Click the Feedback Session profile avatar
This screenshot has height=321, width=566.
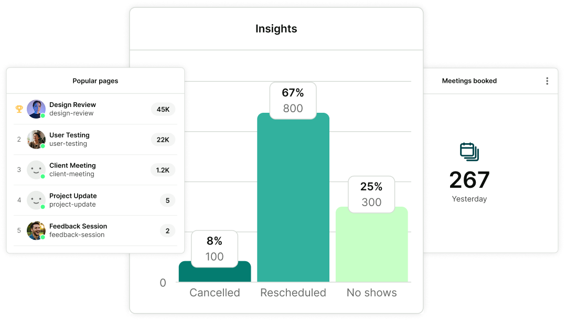tap(36, 231)
